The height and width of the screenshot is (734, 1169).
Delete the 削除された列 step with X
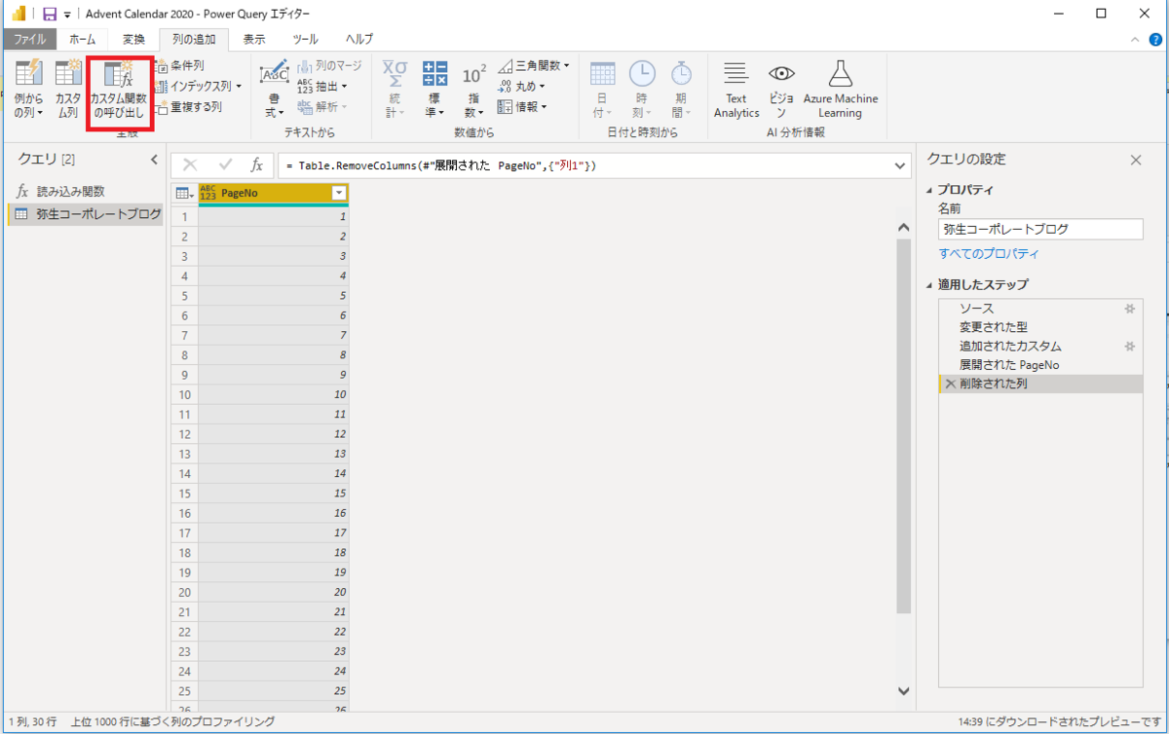coord(950,384)
